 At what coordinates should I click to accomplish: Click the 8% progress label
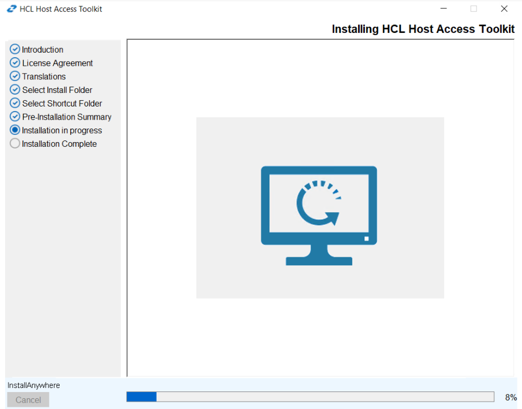[511, 397]
